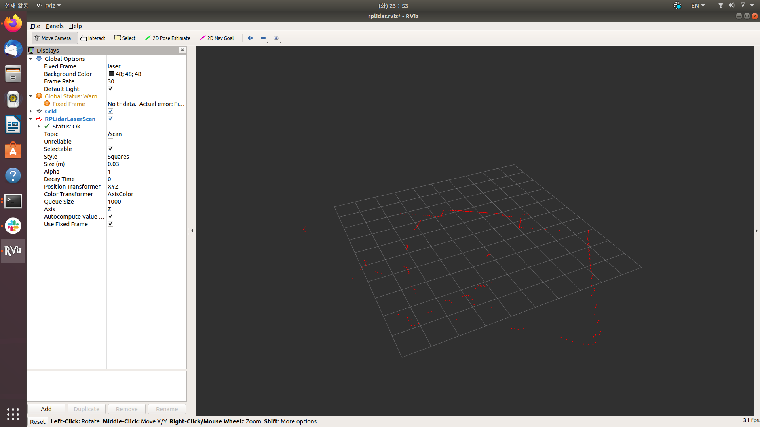Screen dimensions: 760x427
Task: Open the eye view options icon
Action: pyautogui.click(x=276, y=38)
